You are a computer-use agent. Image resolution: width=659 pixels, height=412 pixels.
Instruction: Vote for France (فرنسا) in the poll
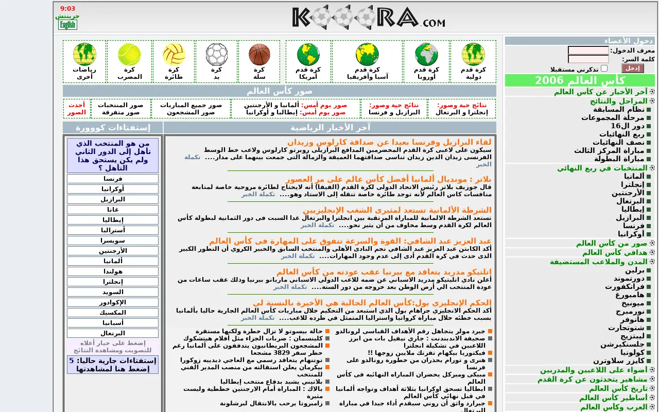coord(113,179)
